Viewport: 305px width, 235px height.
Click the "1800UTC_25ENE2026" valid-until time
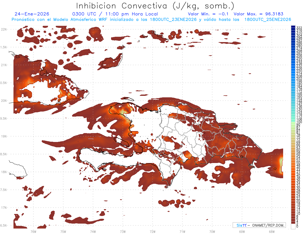(268, 20)
